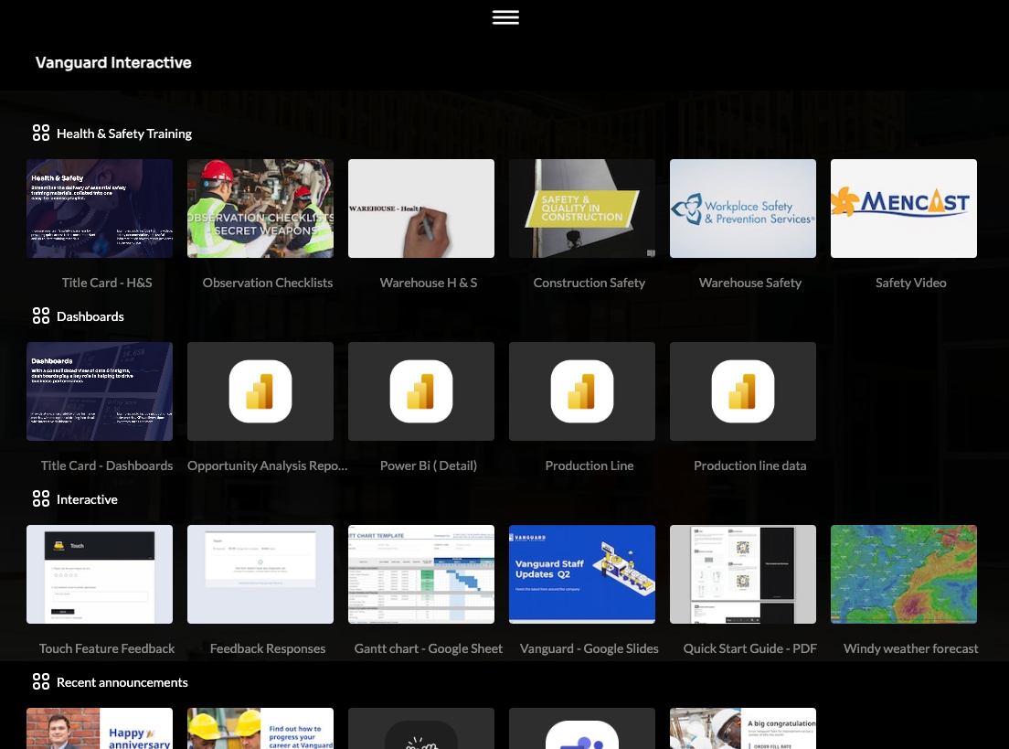Click the Vanguard Interactive title
The image size is (1009, 749).
113,62
